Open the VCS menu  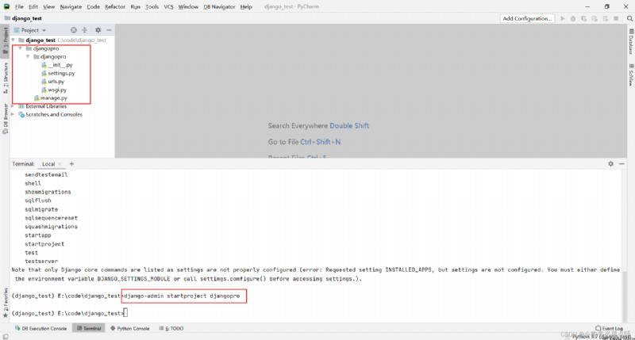pyautogui.click(x=168, y=7)
